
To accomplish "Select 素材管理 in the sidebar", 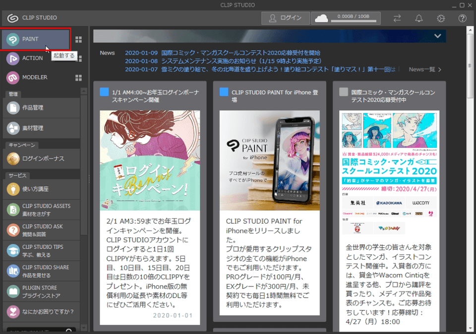I will tap(41, 128).
